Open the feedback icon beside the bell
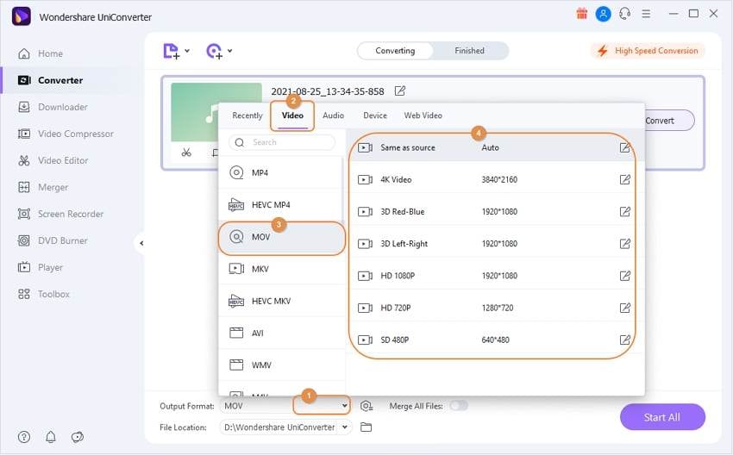This screenshot has width=733, height=455. 78,437
